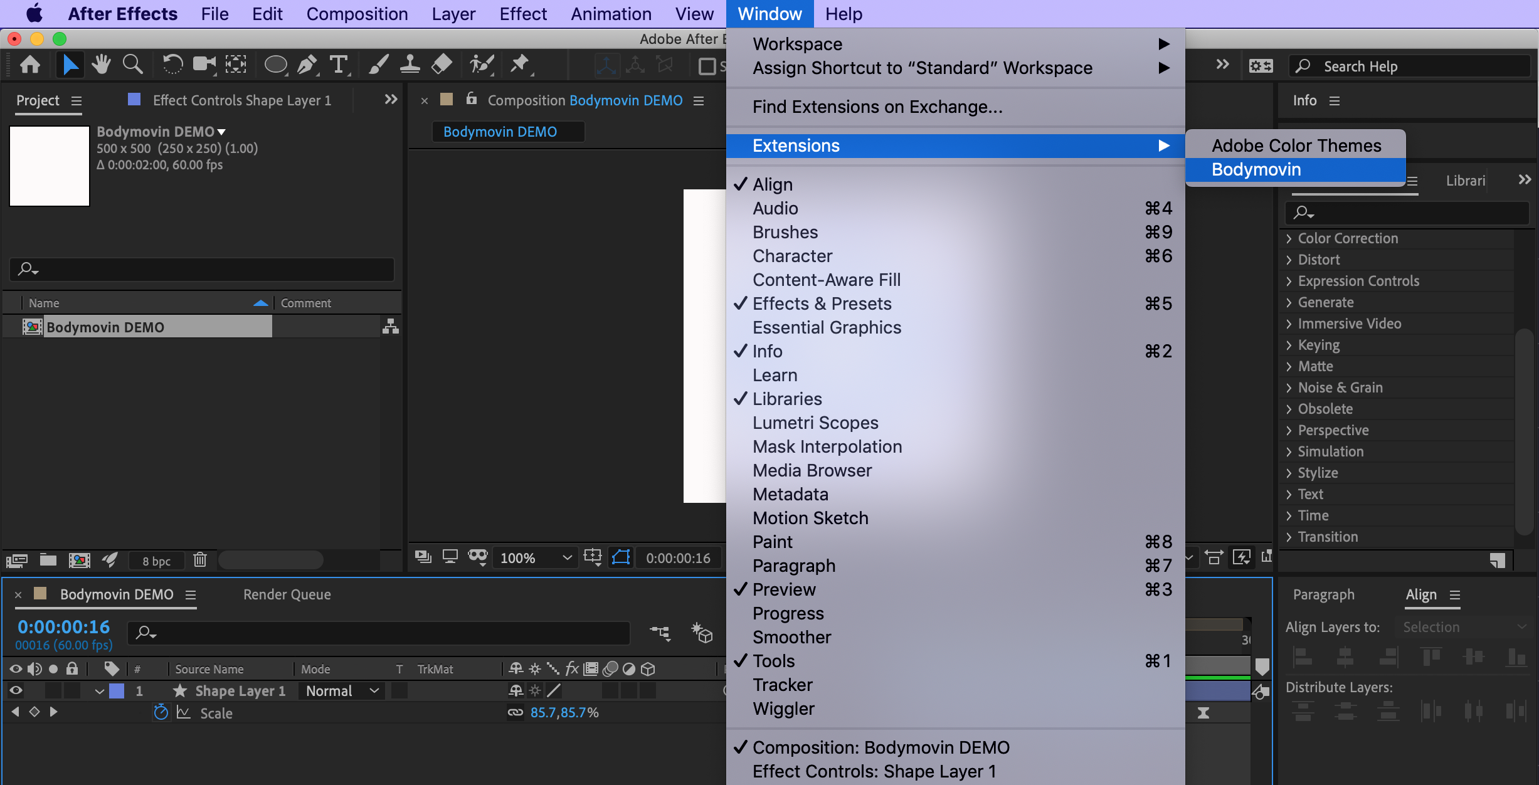Image resolution: width=1539 pixels, height=785 pixels.
Task: Select the Ellipse shape tool
Action: click(275, 65)
